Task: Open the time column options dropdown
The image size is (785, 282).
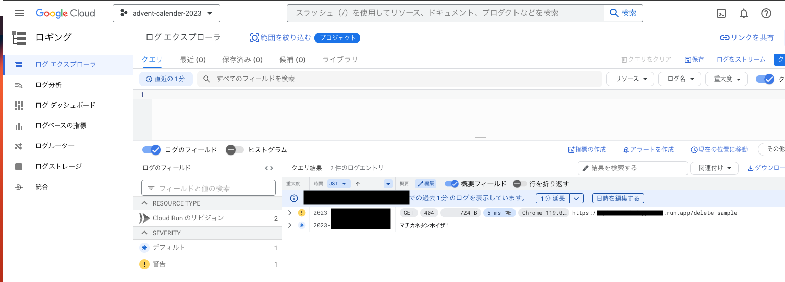Action: [388, 184]
